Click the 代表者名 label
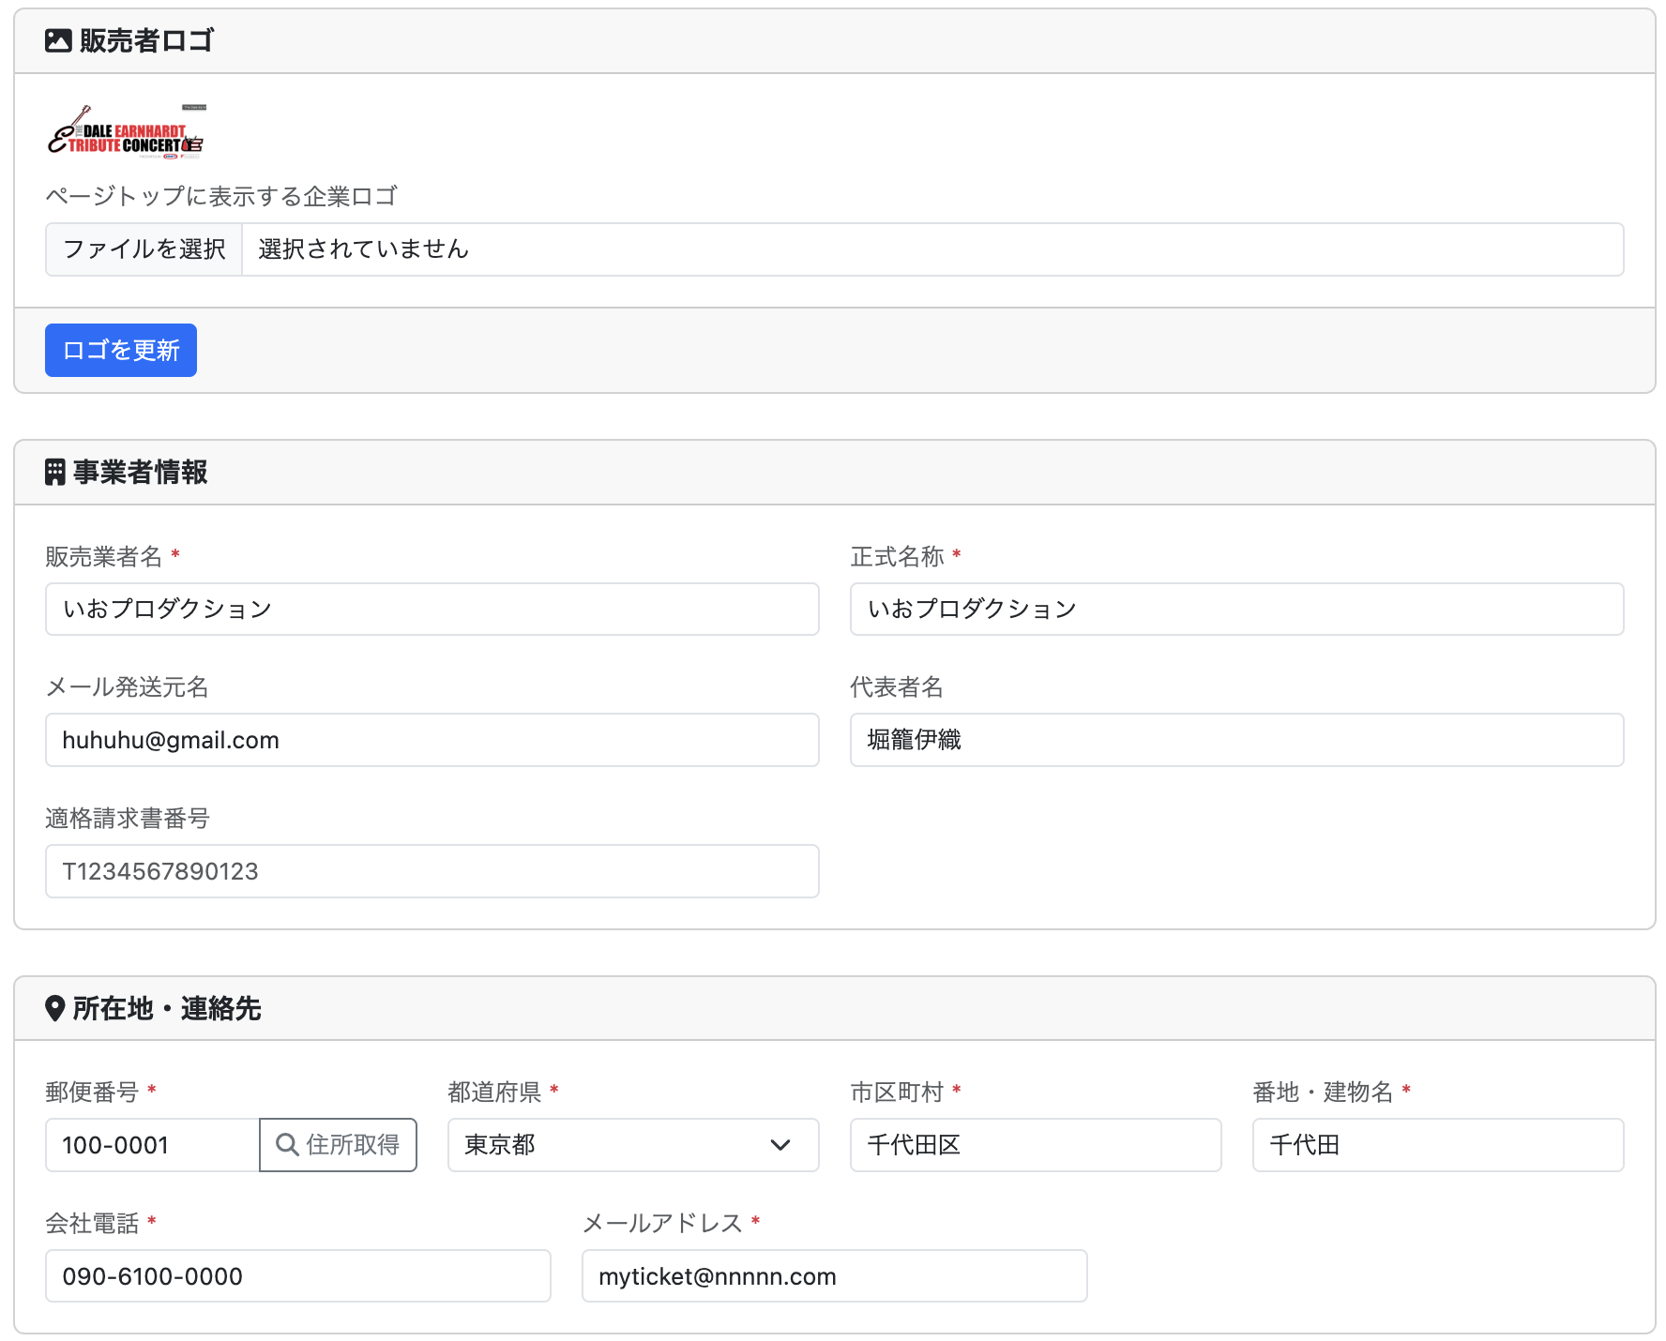The width and height of the screenshot is (1666, 1341). coord(897,687)
